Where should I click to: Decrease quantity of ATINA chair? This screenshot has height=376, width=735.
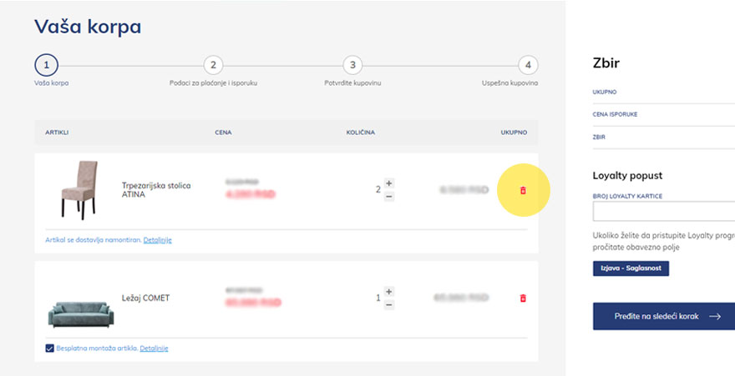388,197
